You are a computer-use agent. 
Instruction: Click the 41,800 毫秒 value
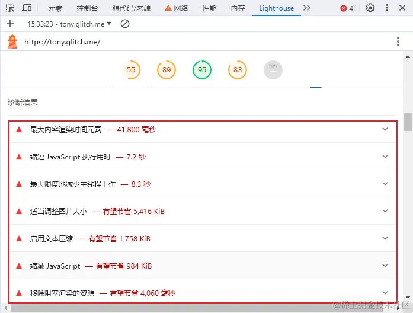point(136,130)
